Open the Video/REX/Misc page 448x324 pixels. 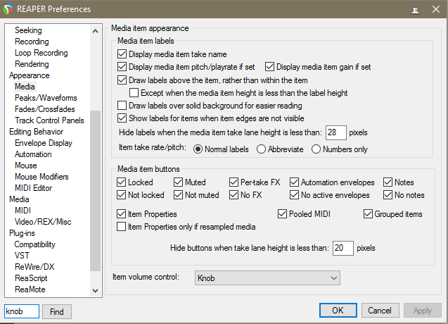(x=43, y=222)
